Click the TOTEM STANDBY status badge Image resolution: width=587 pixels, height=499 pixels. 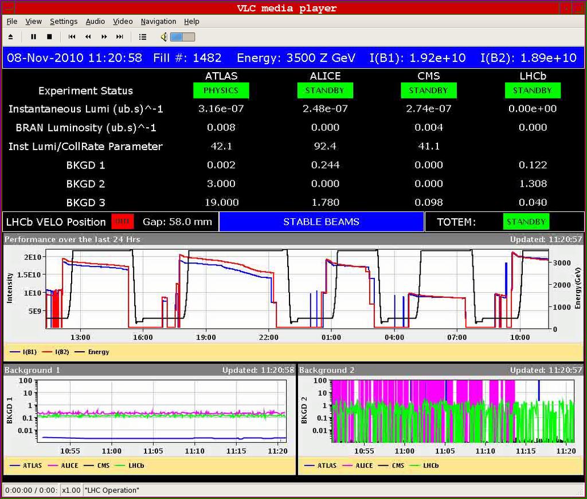(x=526, y=222)
